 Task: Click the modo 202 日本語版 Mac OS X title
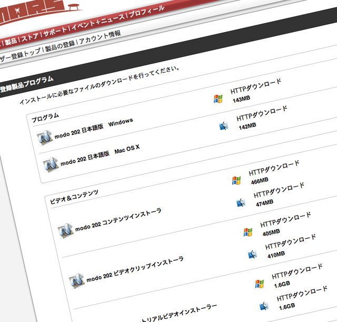100,155
